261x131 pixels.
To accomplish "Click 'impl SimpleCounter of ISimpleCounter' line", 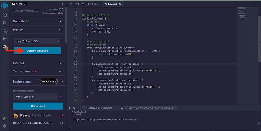I will [112, 48].
